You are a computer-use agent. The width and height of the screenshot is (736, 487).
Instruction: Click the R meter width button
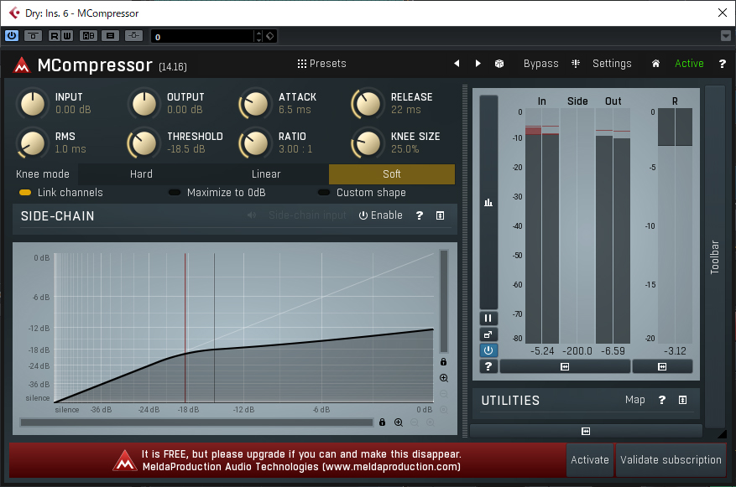(x=662, y=366)
